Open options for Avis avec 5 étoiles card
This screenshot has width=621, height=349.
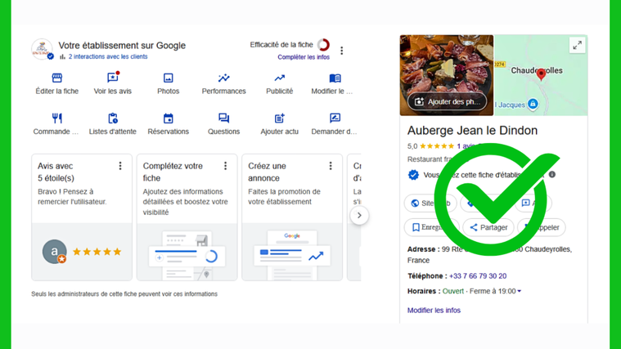[x=120, y=166]
